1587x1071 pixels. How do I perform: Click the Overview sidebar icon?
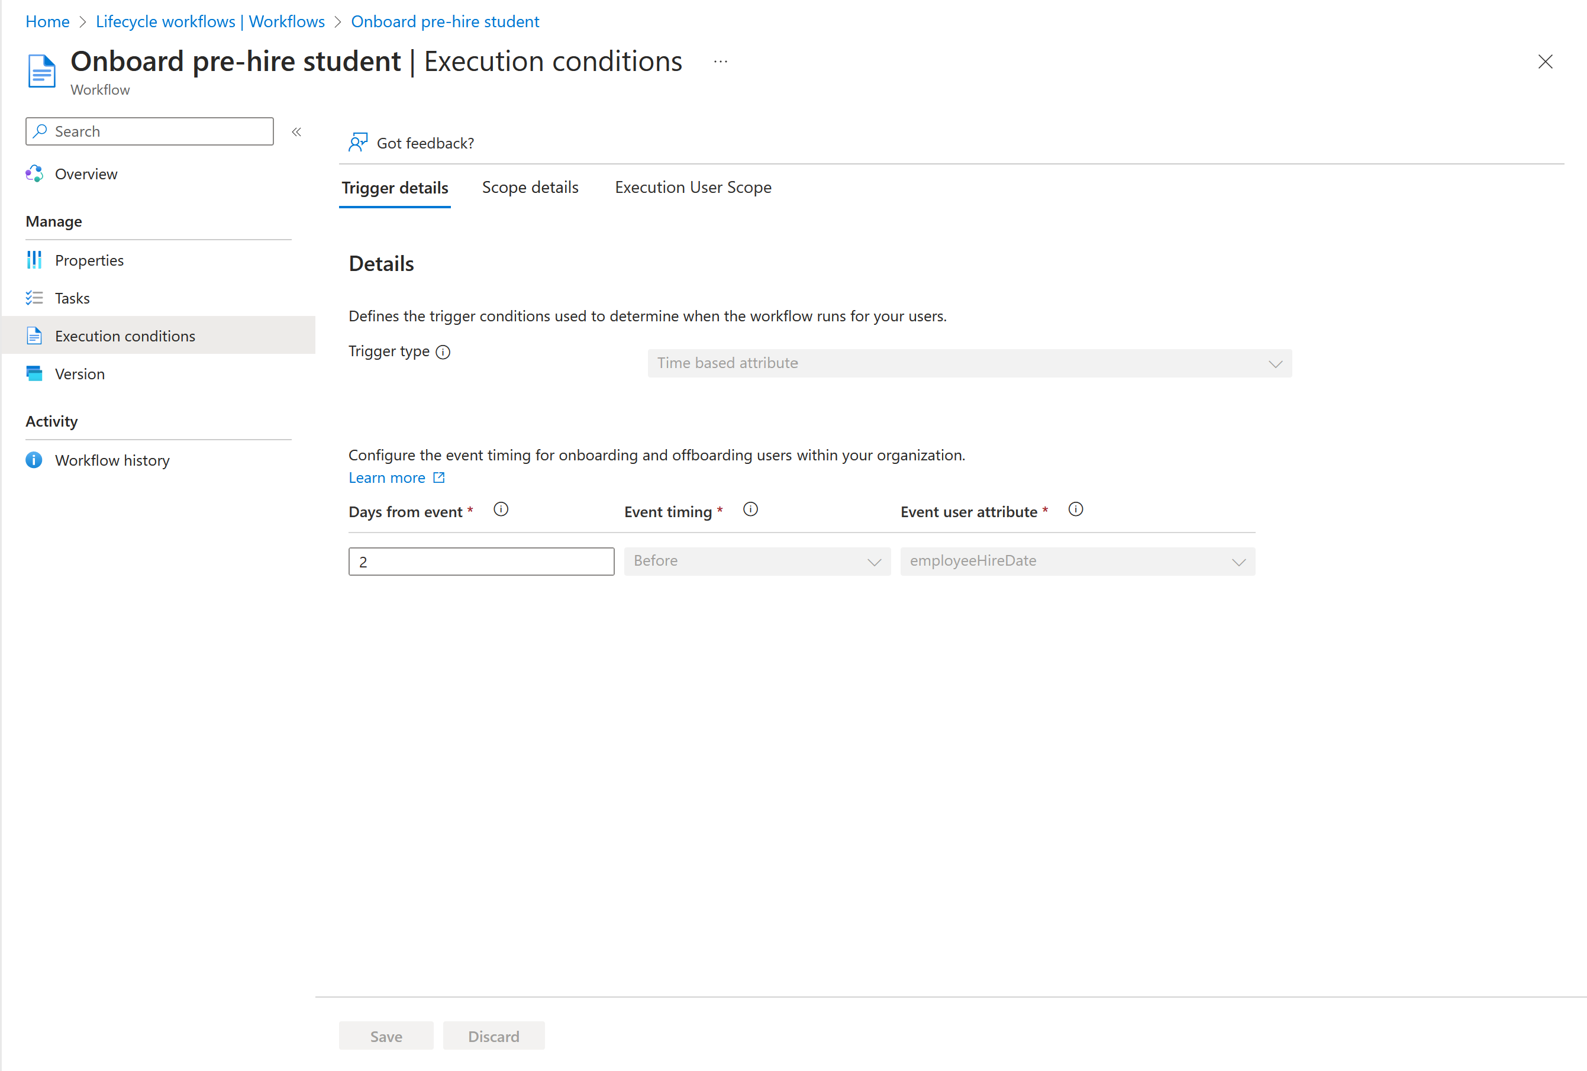pyautogui.click(x=34, y=173)
